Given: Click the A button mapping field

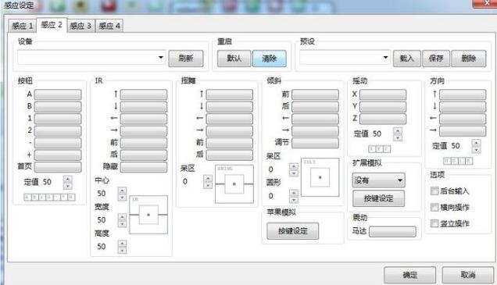Looking at the screenshot, I should pos(58,94).
